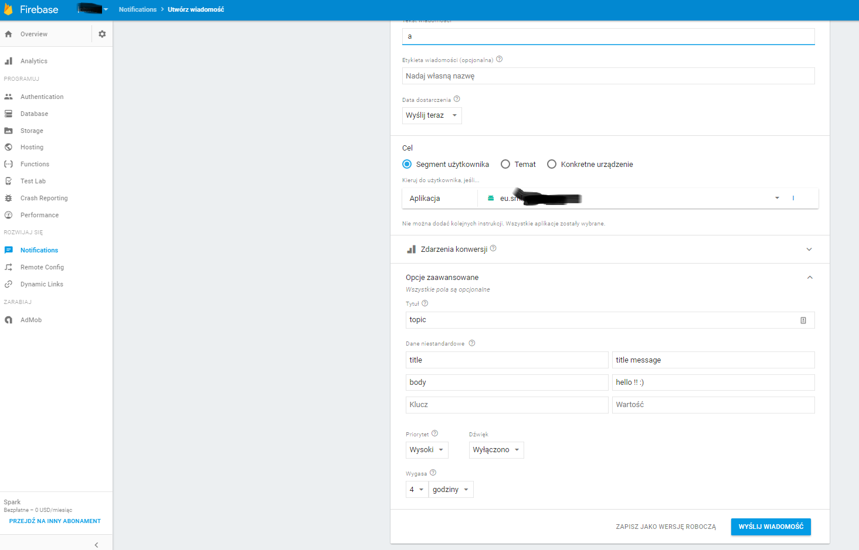Click the Performance gauge icon

8,215
